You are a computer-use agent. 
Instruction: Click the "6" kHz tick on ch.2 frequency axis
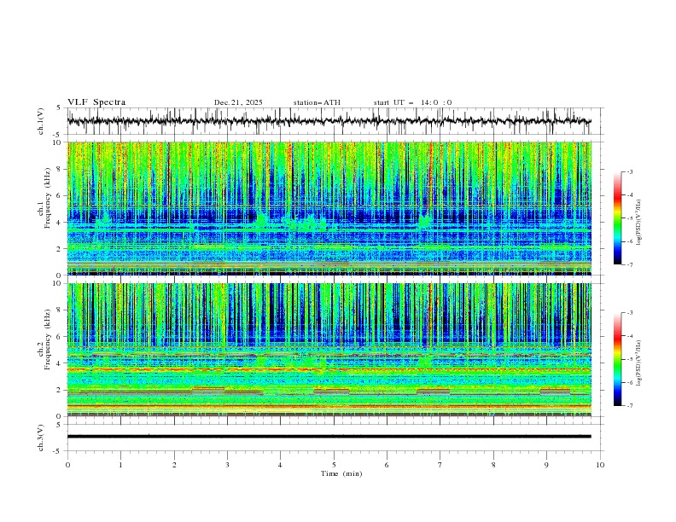coord(61,336)
